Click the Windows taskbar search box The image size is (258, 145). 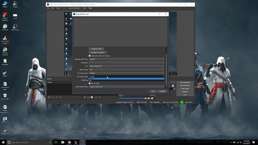coord(29,142)
